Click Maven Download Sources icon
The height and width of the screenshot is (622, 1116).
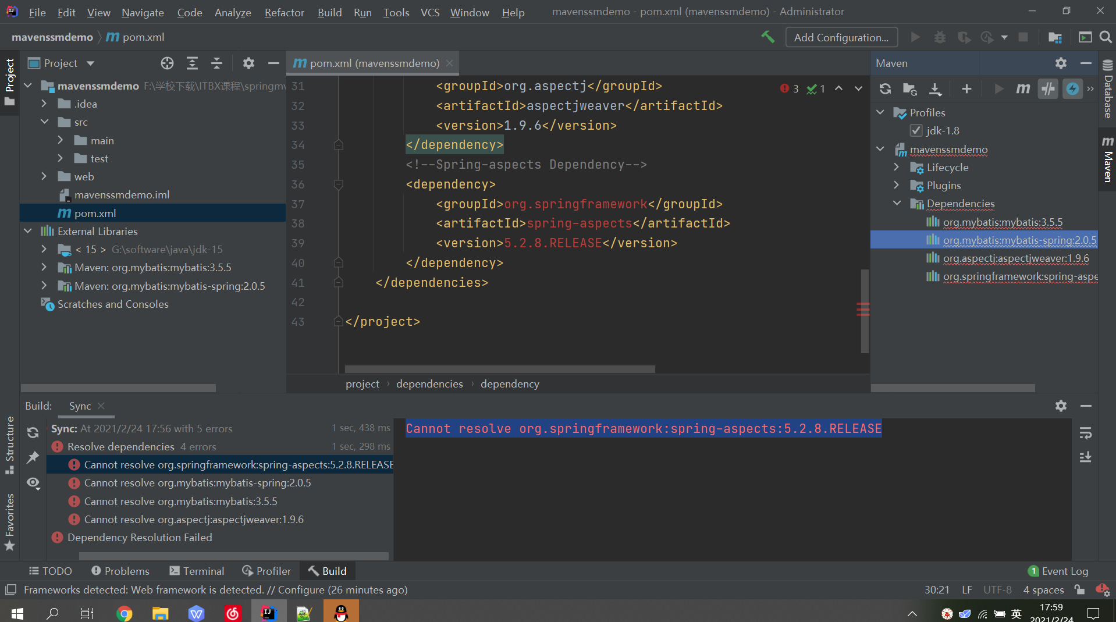point(935,88)
